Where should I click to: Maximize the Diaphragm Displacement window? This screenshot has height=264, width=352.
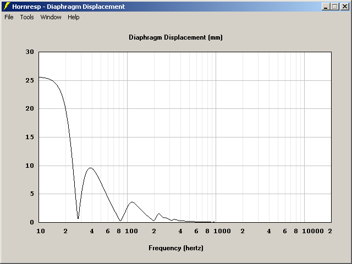coord(334,7)
